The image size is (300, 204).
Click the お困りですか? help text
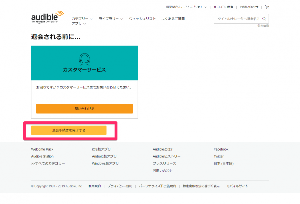(x=84, y=87)
